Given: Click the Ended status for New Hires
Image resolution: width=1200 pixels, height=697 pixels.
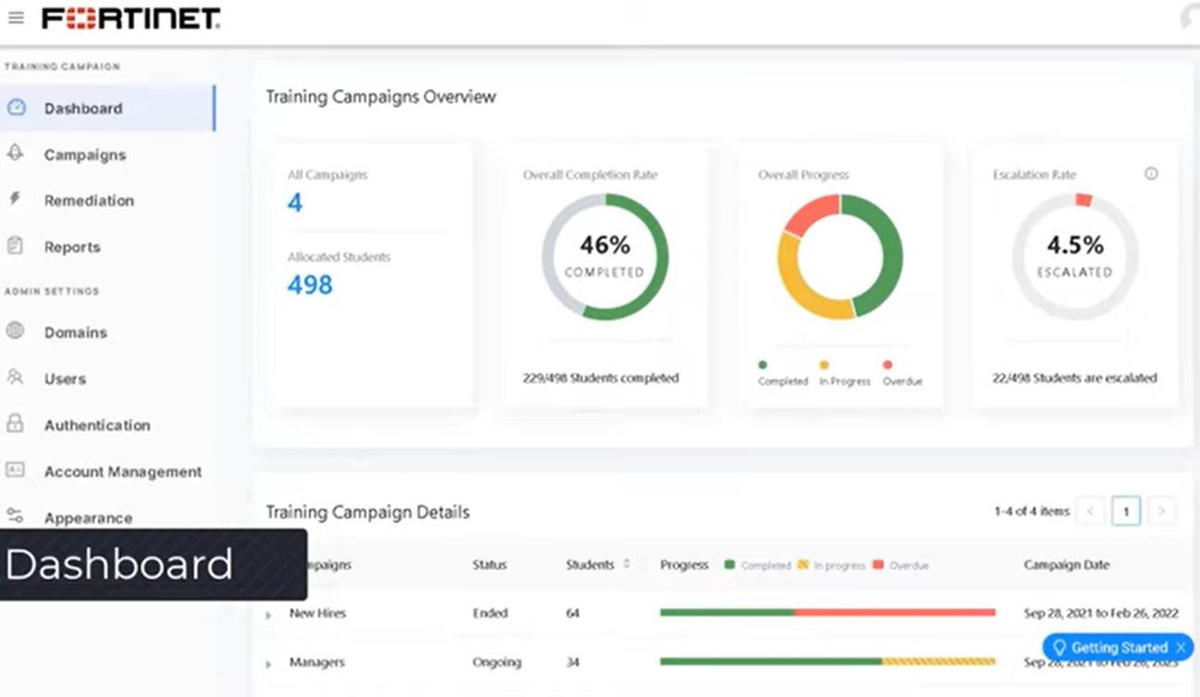Looking at the screenshot, I should point(489,614).
